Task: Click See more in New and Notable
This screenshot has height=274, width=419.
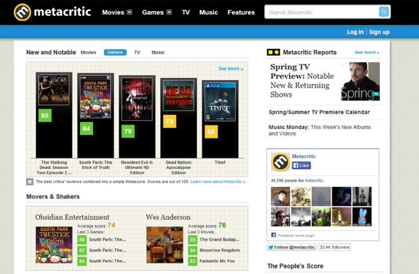Action: [230, 68]
